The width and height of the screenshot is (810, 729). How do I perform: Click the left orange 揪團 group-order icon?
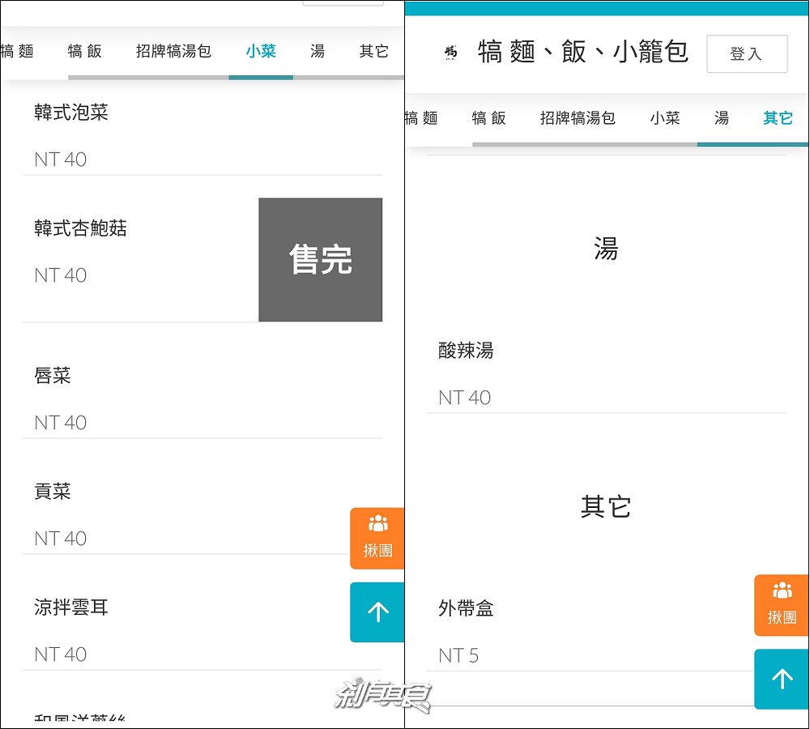(x=377, y=538)
